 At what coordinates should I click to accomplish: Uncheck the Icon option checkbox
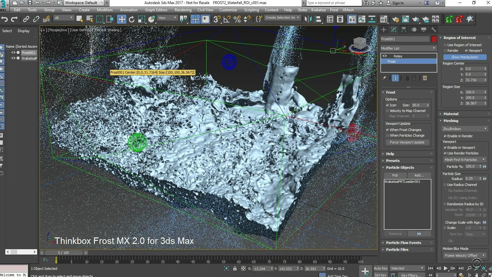click(387, 105)
